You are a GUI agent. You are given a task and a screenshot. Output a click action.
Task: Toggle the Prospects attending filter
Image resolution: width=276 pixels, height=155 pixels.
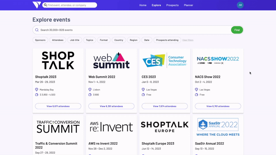[x=167, y=40]
